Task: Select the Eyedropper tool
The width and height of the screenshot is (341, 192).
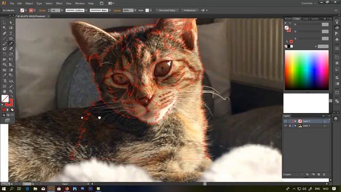Action: click(x=4, y=75)
